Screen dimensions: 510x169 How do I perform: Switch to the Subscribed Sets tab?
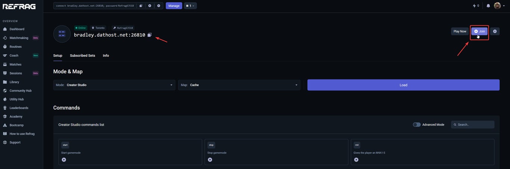coord(83,56)
